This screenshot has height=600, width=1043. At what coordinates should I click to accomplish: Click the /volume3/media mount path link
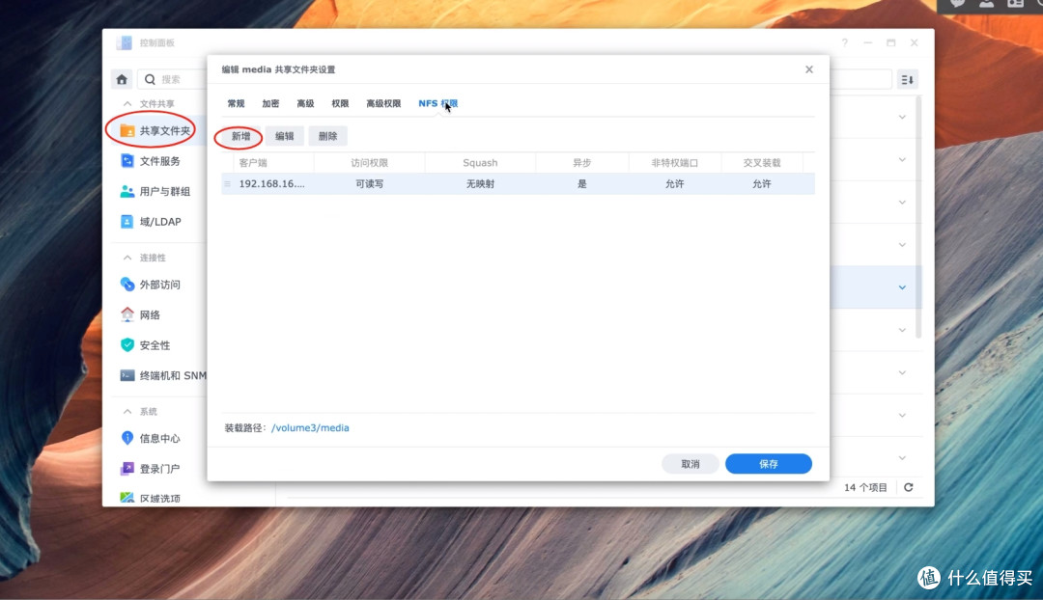point(310,428)
